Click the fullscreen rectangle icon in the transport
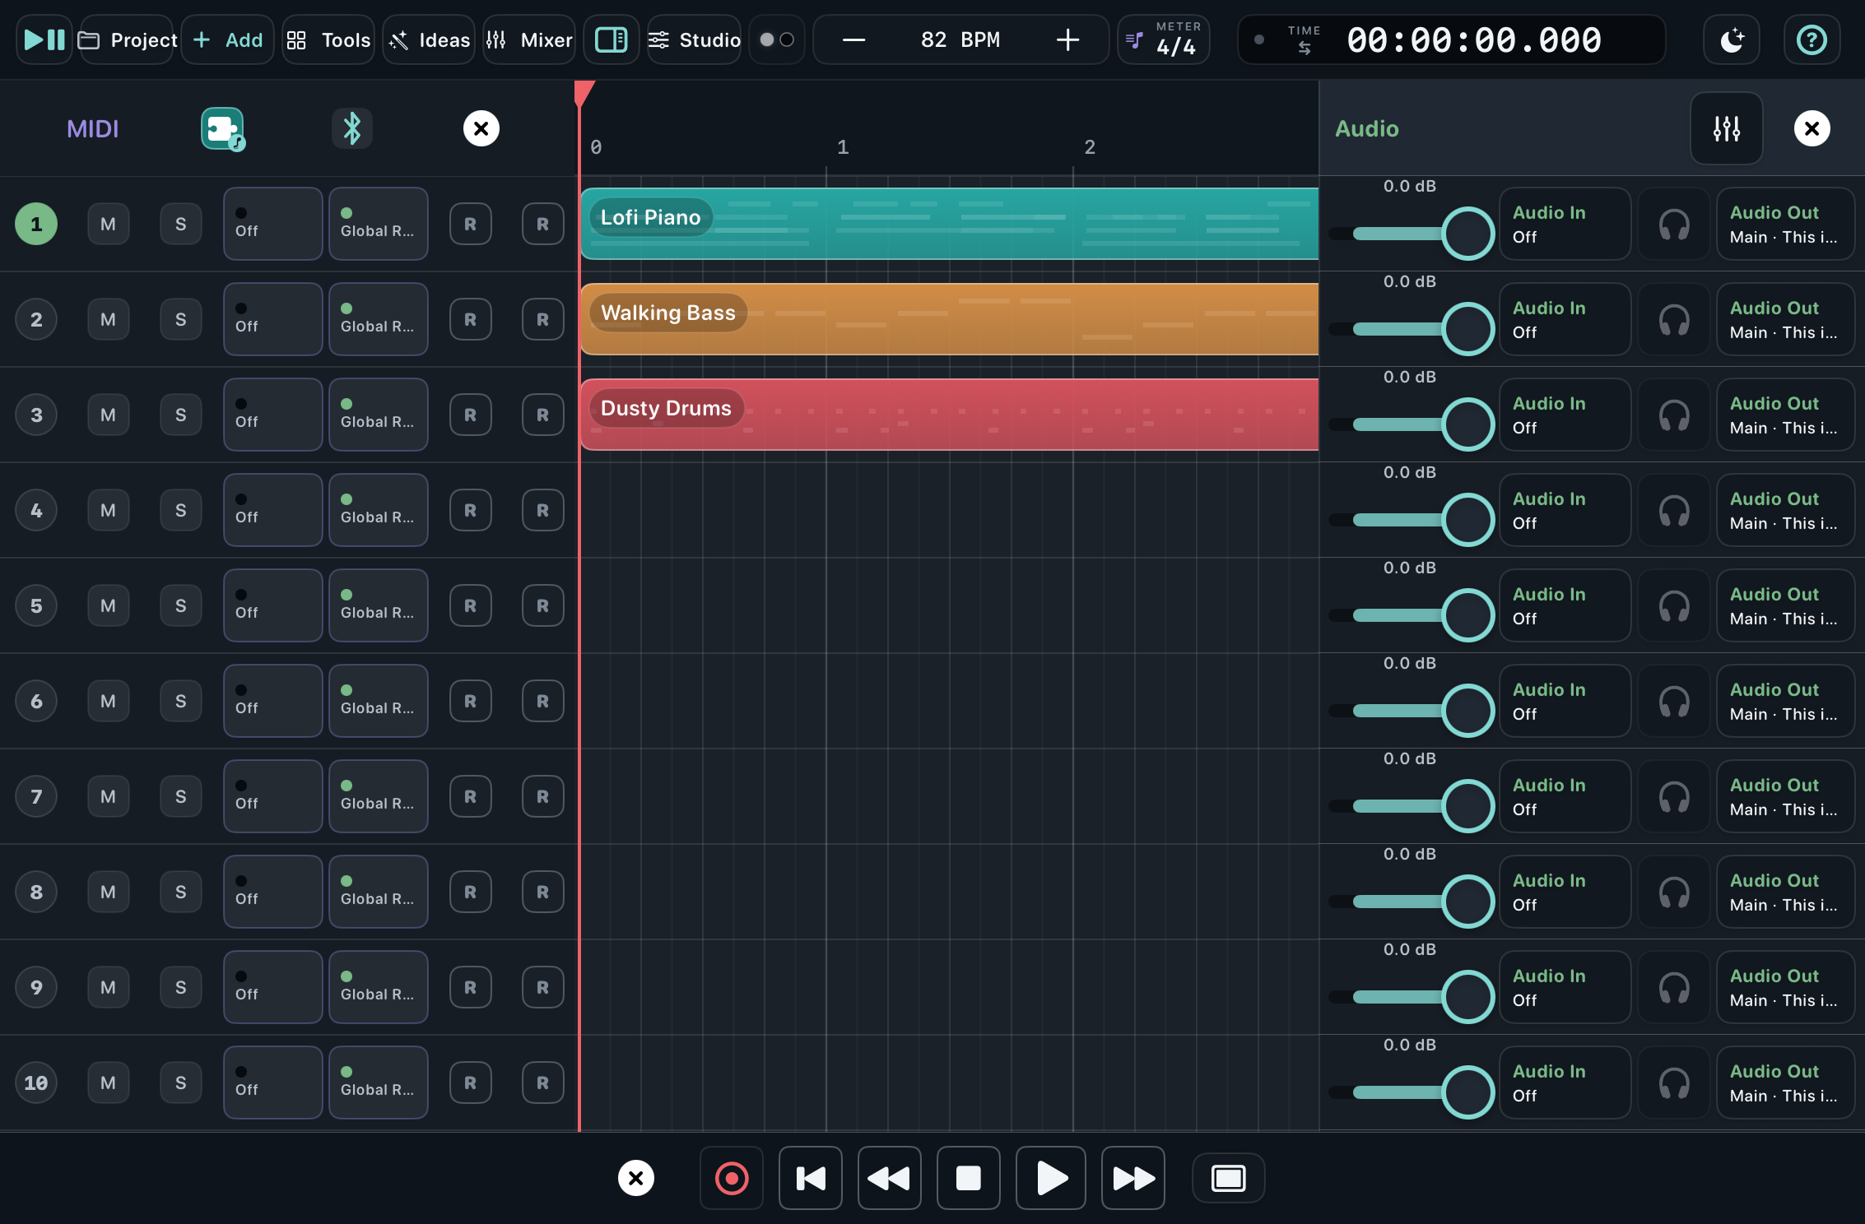Image resolution: width=1865 pixels, height=1224 pixels. coord(1229,1178)
